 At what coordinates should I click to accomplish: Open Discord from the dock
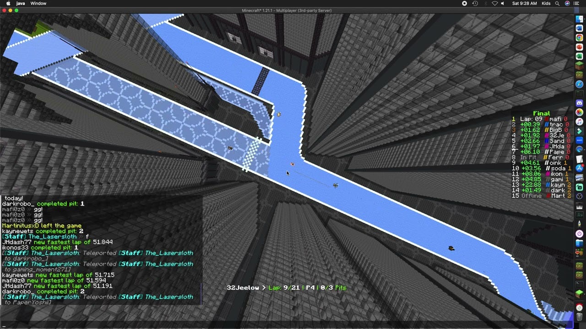click(579, 103)
